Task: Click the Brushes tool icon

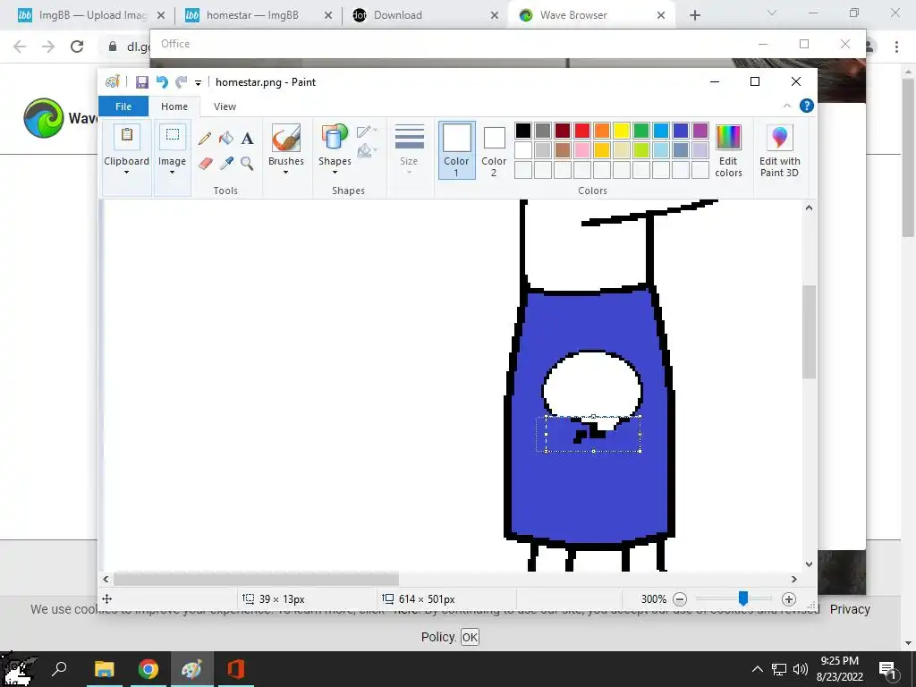Action: tap(286, 138)
